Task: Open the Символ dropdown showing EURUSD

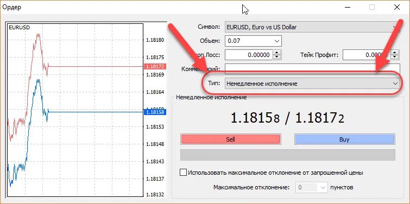Action: (312, 27)
